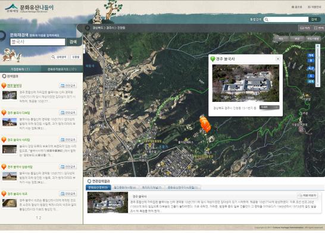The height and width of the screenshot is (233, 325).
Task: Select the first tab under 연관검색결과
Action: click(x=98, y=187)
